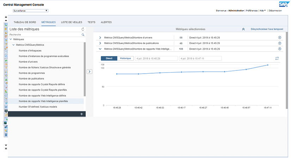The width and height of the screenshot is (291, 162).
Task: Switch chart to Direct mode
Action: tap(109, 58)
